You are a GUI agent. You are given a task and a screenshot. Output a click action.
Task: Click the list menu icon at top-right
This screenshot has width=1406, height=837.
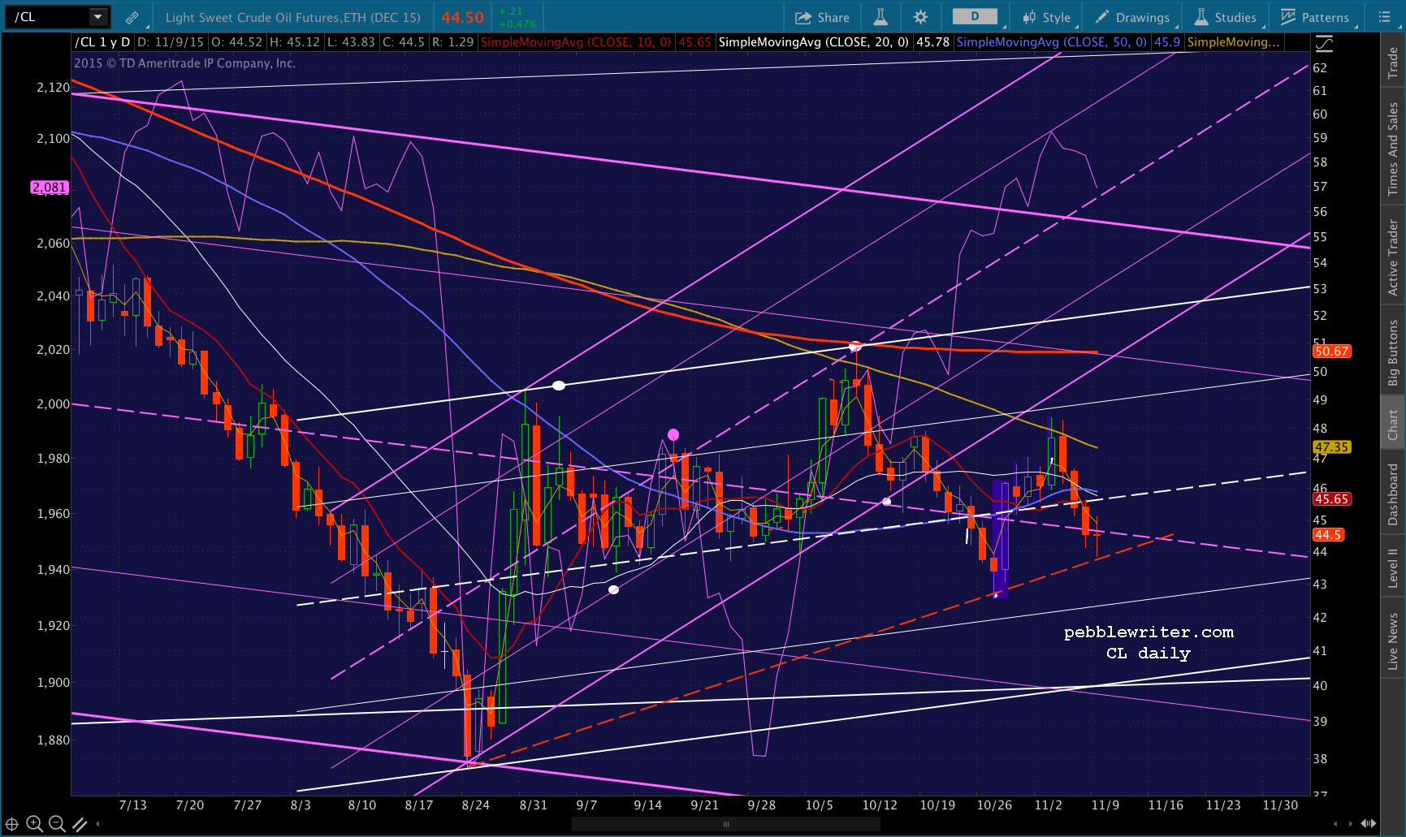click(1384, 17)
